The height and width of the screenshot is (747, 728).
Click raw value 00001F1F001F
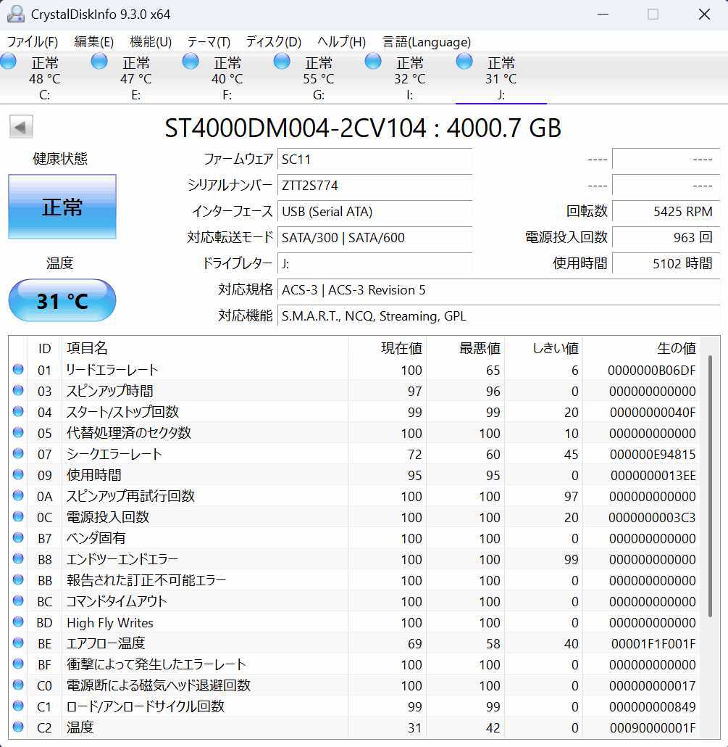pos(653,643)
